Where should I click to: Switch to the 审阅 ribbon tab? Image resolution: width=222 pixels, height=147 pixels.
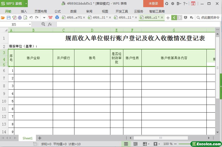tap(89, 11)
